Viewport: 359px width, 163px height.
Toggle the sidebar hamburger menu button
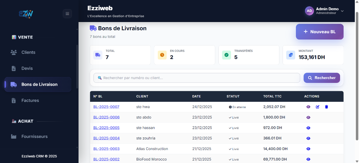(67, 14)
